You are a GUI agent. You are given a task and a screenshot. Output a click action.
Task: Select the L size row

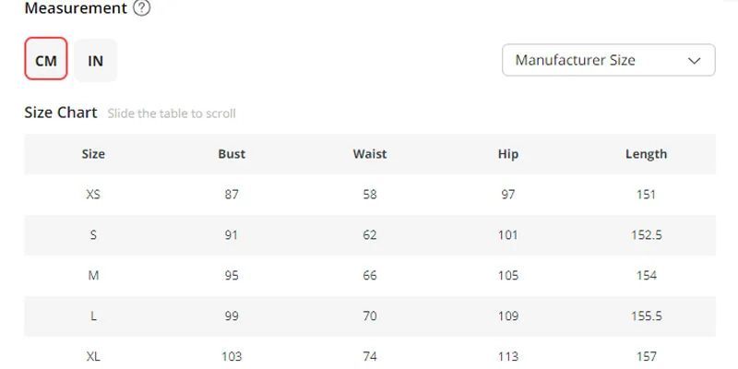(x=93, y=316)
